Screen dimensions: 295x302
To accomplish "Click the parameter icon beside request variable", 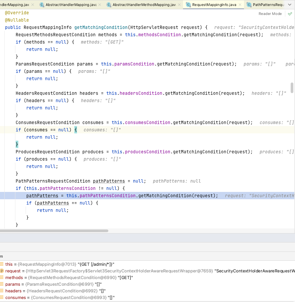I will click(2, 271).
